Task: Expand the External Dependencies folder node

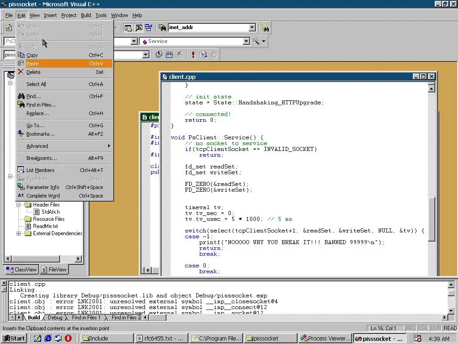Action: click(18, 233)
